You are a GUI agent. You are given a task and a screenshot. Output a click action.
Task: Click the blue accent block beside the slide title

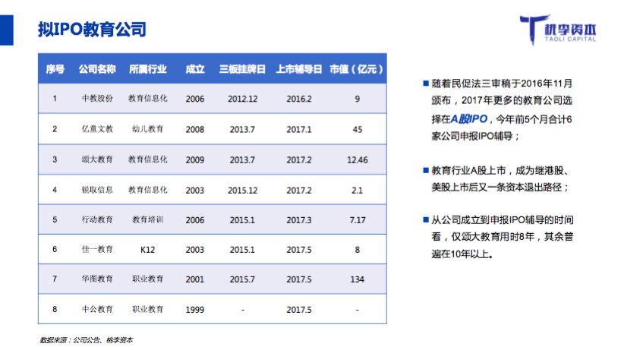tap(5, 29)
